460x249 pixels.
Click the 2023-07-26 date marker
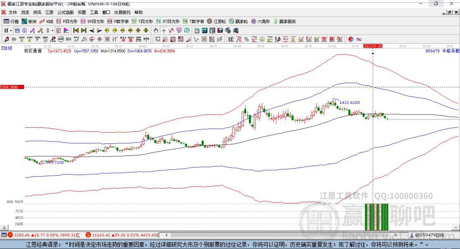tap(372, 46)
